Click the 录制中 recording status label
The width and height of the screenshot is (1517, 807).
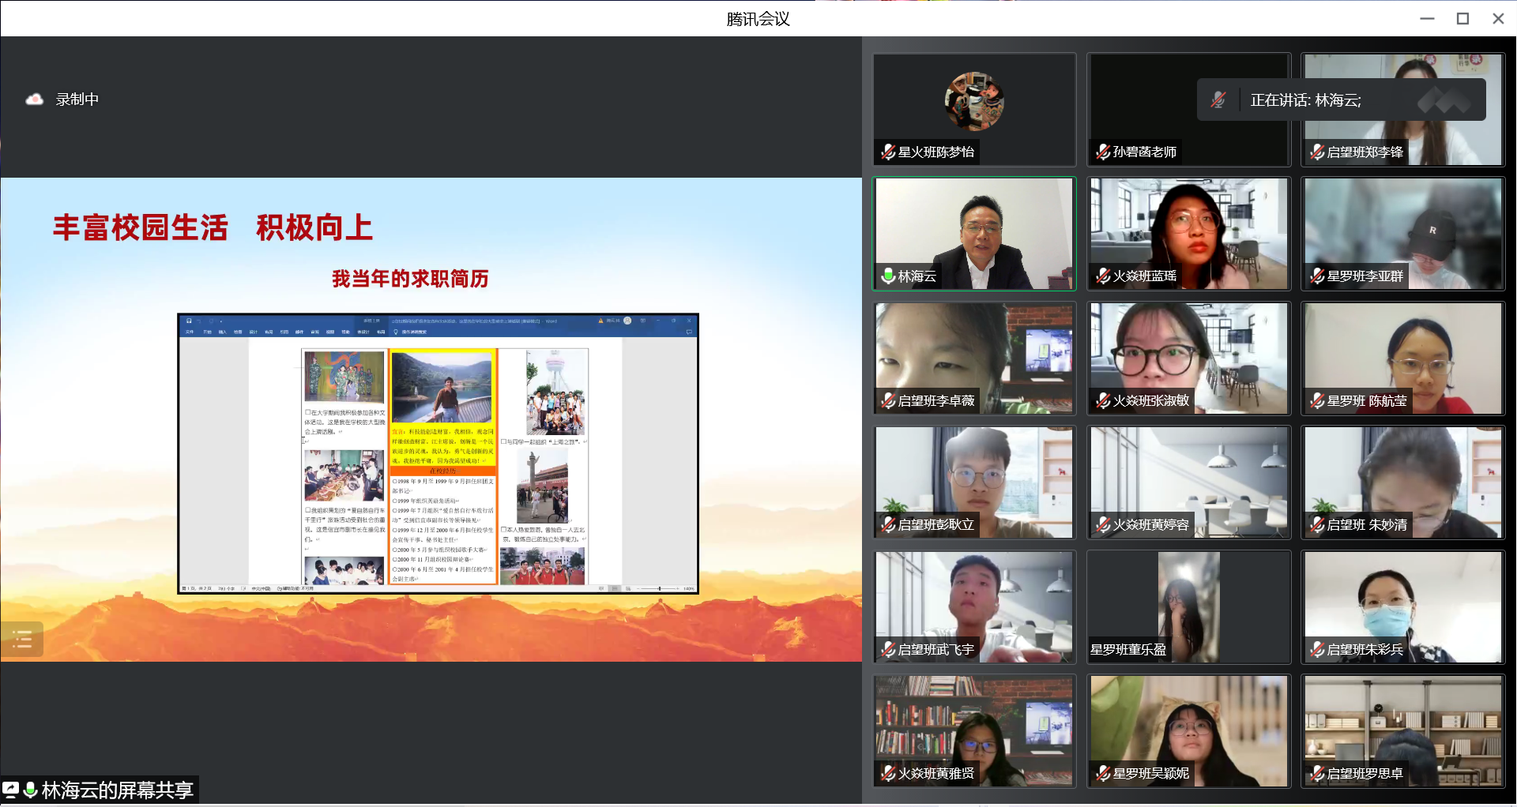click(x=77, y=99)
